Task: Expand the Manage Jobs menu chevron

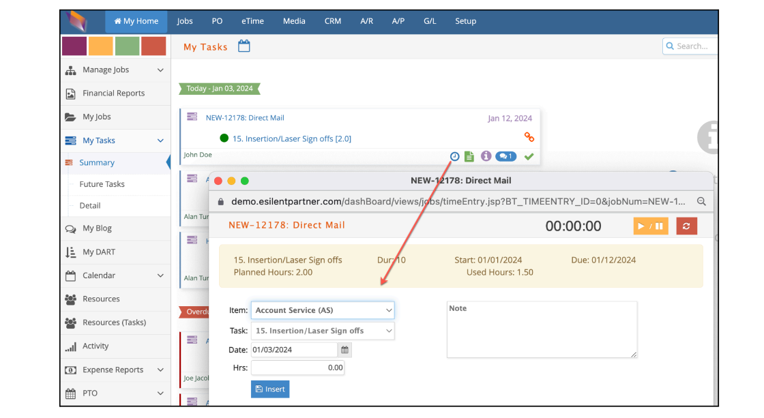Action: (x=160, y=70)
